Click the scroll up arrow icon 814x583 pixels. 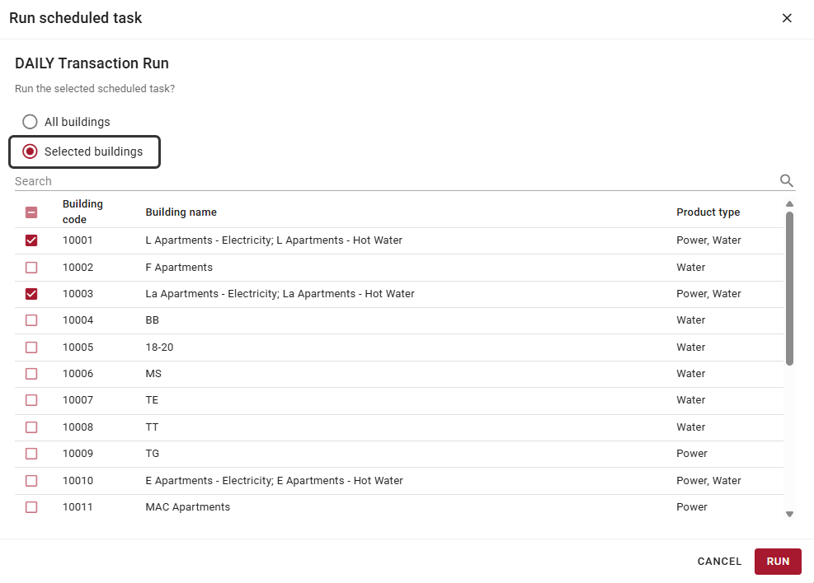coord(789,203)
